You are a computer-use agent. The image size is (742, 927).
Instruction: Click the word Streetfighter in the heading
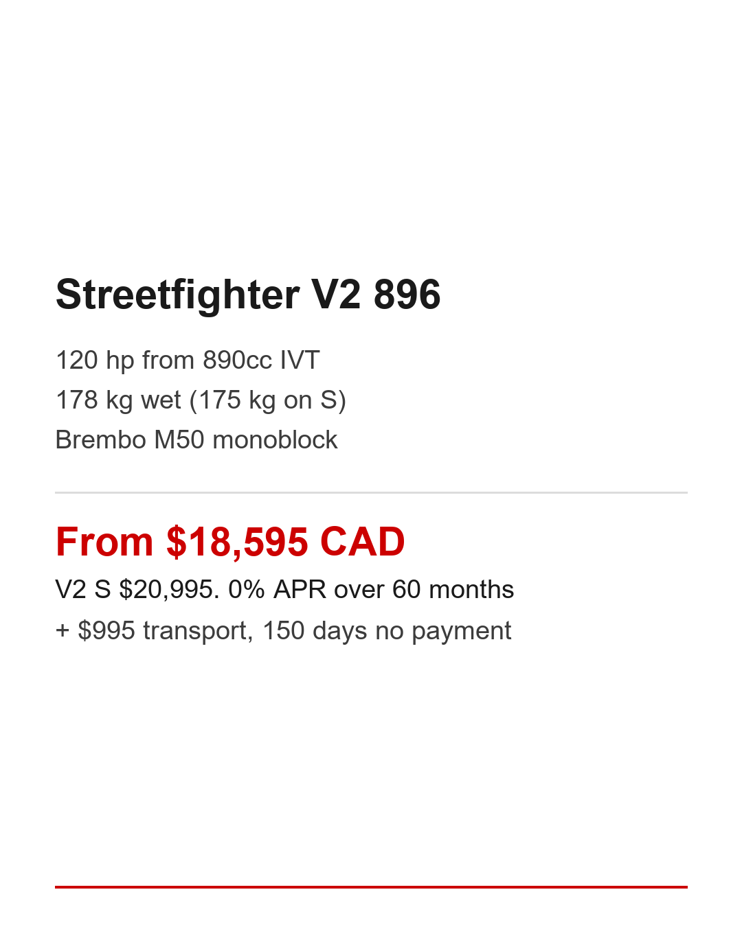(x=177, y=295)
